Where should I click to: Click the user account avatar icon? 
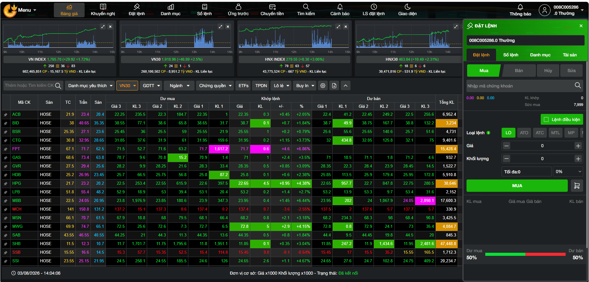pyautogui.click(x=544, y=10)
